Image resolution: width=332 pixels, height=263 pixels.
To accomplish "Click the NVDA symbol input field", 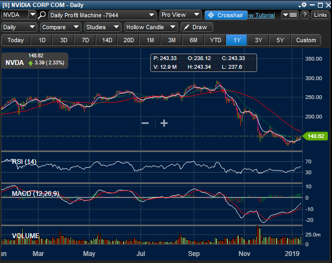I will [15, 15].
